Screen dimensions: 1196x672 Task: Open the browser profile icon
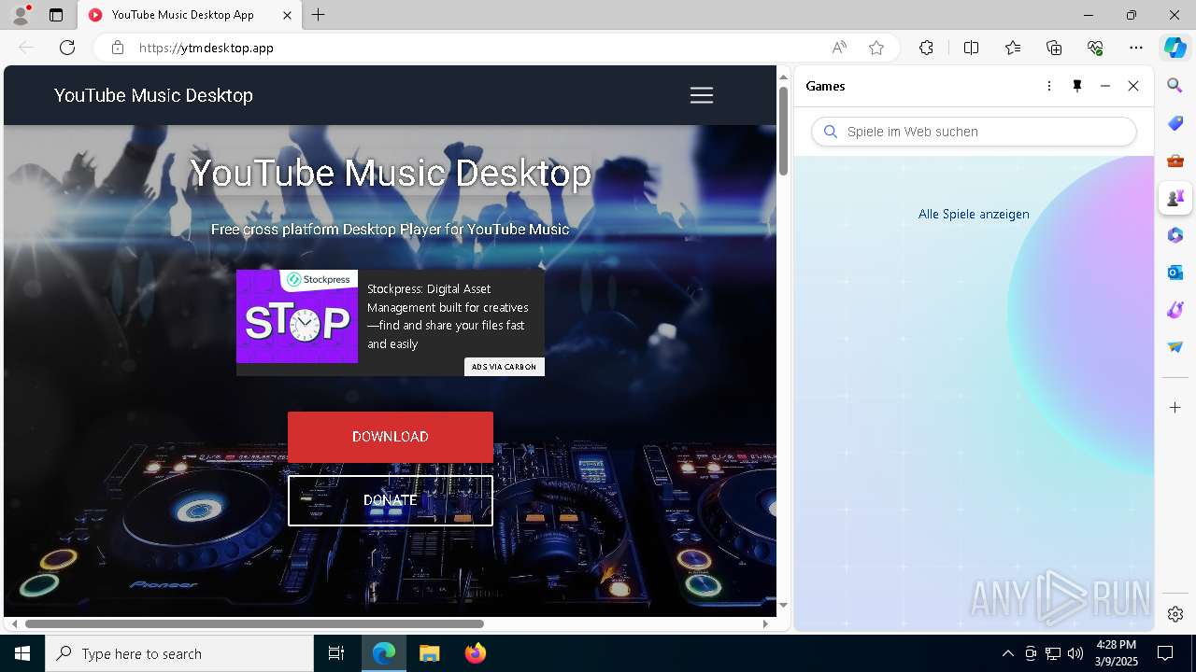click(x=21, y=15)
